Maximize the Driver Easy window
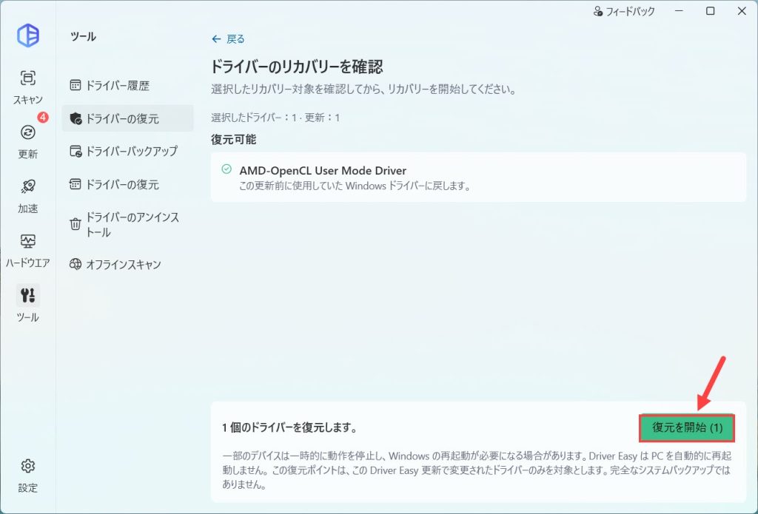 [x=710, y=11]
